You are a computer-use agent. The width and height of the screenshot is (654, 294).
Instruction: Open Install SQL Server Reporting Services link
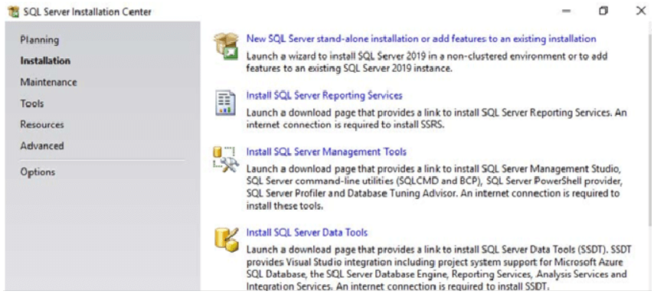point(324,96)
